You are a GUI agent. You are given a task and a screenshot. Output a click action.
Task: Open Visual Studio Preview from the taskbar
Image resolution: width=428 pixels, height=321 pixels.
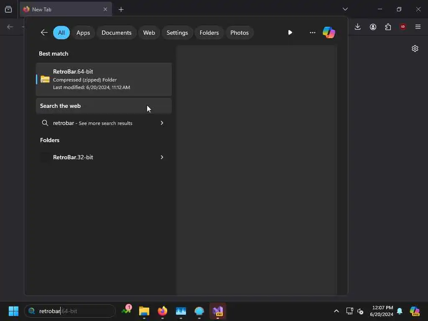point(218,311)
